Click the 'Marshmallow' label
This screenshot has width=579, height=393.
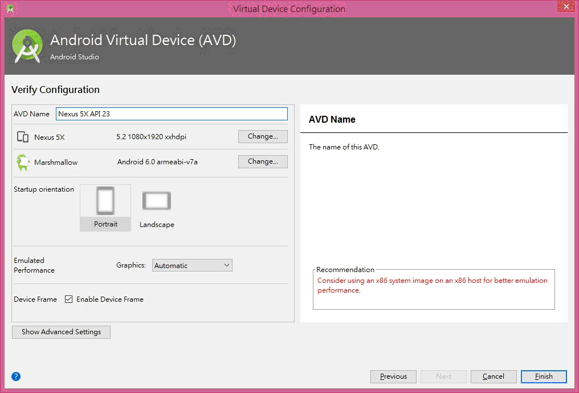[56, 163]
